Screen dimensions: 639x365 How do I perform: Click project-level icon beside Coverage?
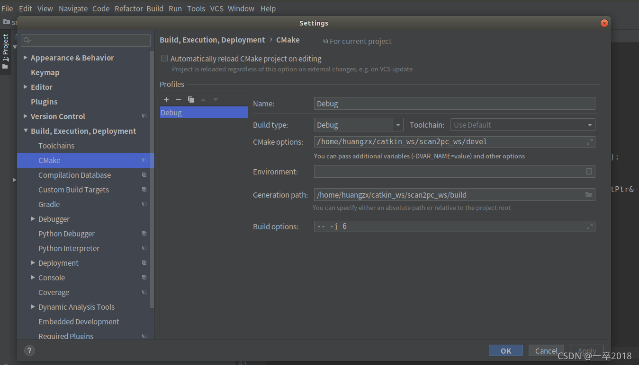click(144, 292)
